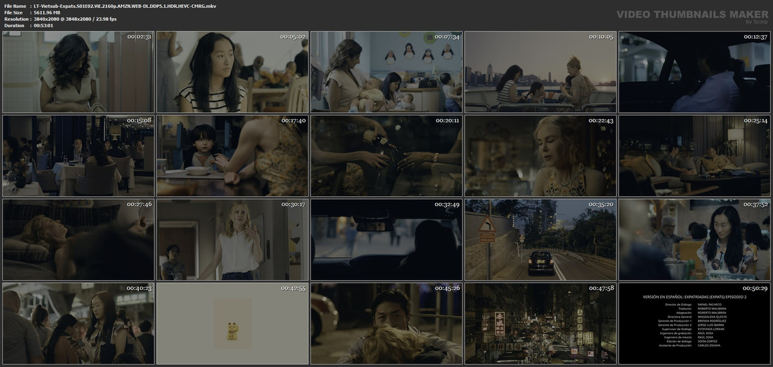
Task: Click the car interior frame 00:12:37
Action: [694, 72]
